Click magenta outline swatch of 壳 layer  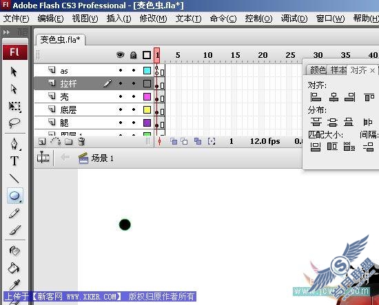[147, 96]
